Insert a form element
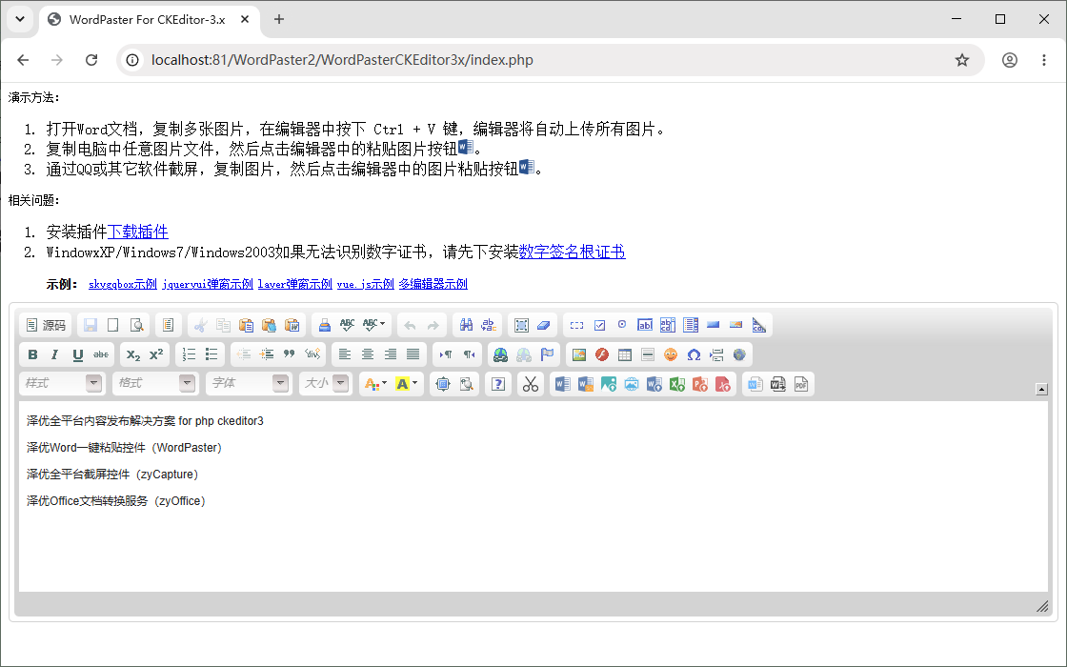1067x667 pixels. tap(577, 325)
